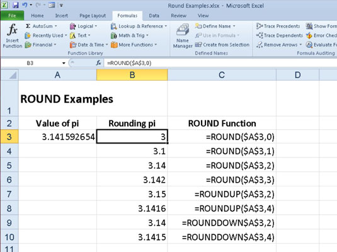Expand the Date & Time dropdown arrow
Image resolution: width=337 pixels, height=252 pixels.
point(107,45)
